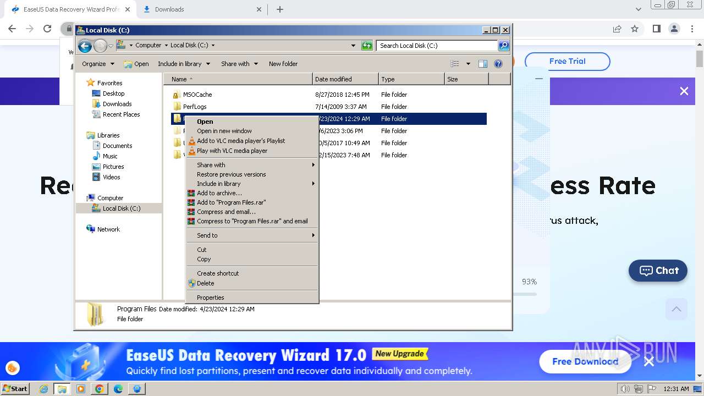Image resolution: width=704 pixels, height=396 pixels.
Task: Select Copy from context menu
Action: [252, 259]
